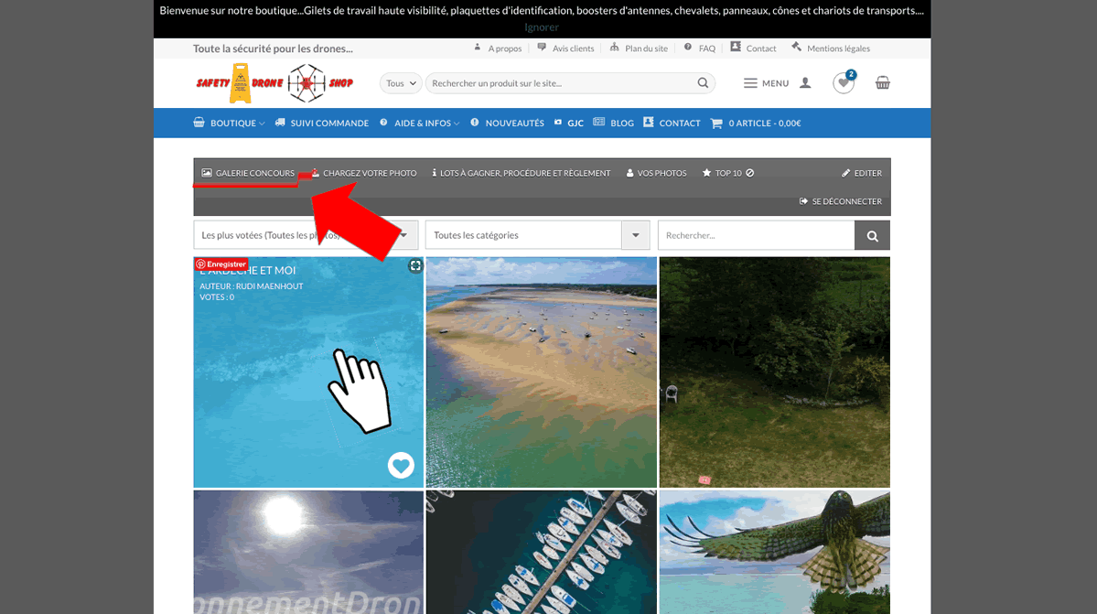
Task: Click 'Se déconnecter' link
Action: coord(840,201)
